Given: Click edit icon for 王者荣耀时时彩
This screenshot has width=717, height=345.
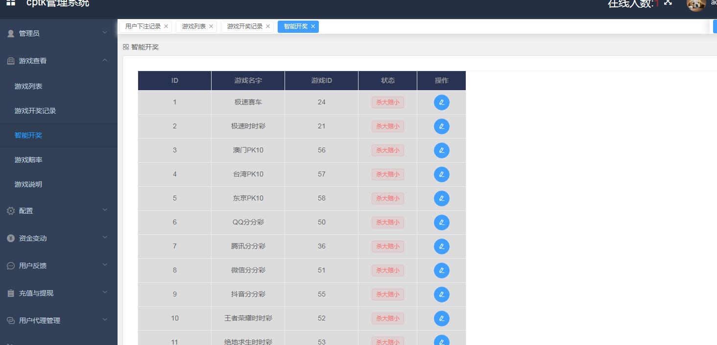Looking at the screenshot, I should point(441,319).
